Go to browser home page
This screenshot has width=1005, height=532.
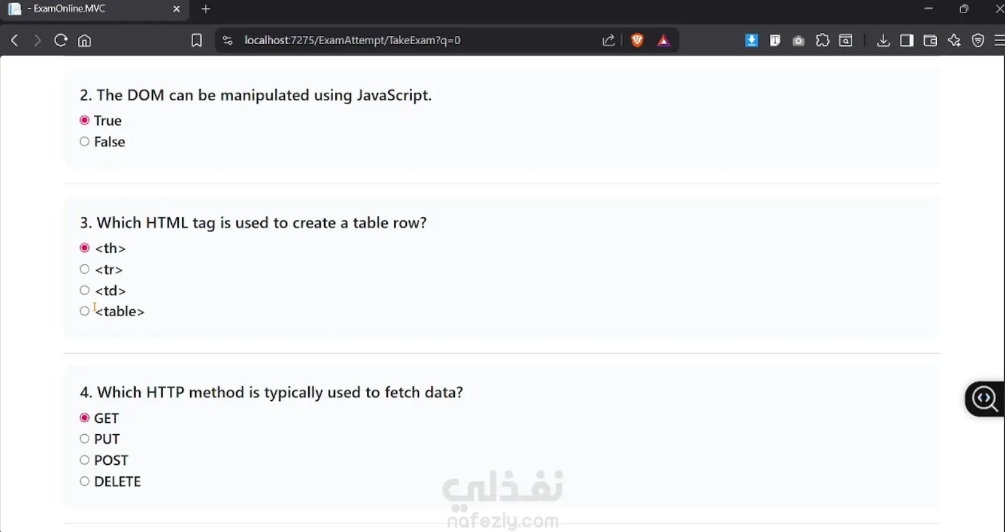85,40
